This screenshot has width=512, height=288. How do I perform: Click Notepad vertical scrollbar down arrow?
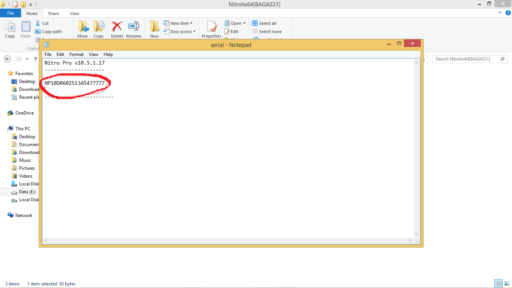click(416, 234)
